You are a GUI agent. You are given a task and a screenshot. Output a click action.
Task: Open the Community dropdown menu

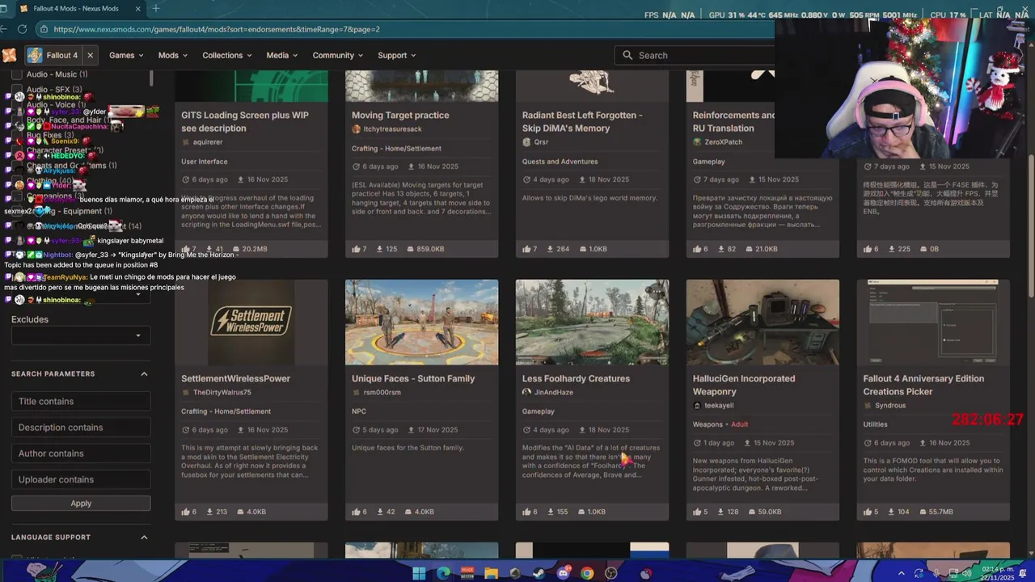(x=338, y=55)
